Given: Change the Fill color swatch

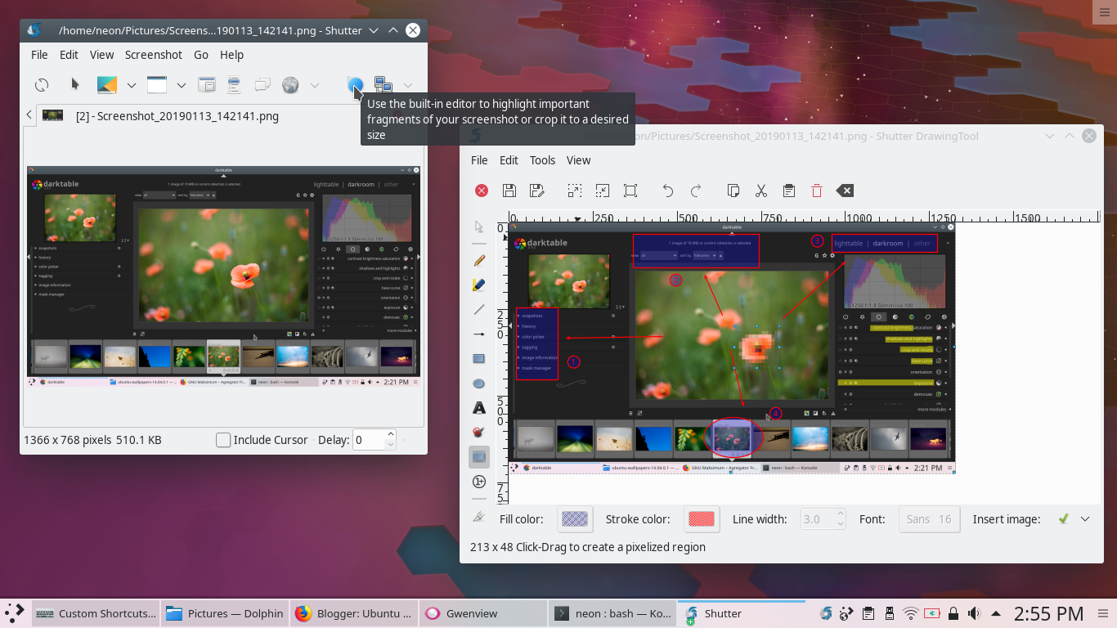Looking at the screenshot, I should 575,518.
